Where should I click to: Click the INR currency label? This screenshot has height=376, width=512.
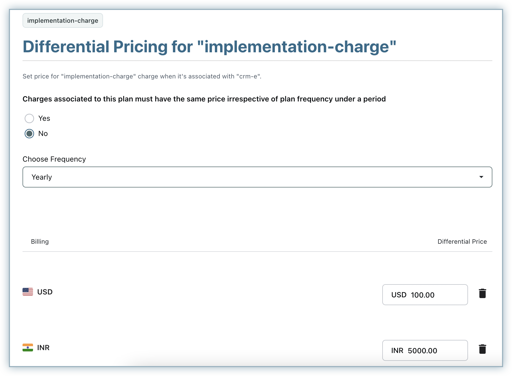(x=43, y=347)
